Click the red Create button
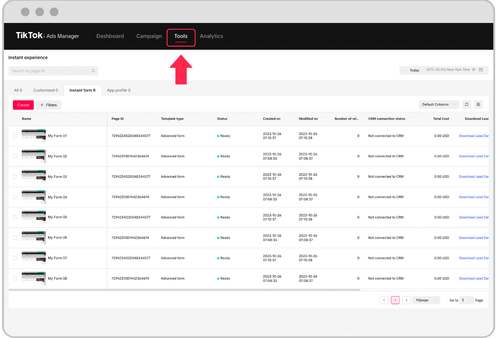 [23, 105]
